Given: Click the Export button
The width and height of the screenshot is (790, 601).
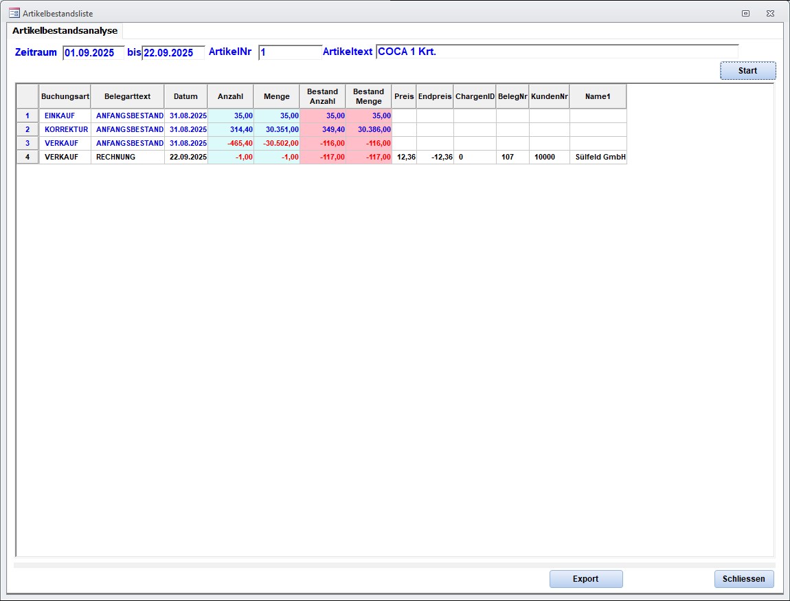Looking at the screenshot, I should pos(585,579).
